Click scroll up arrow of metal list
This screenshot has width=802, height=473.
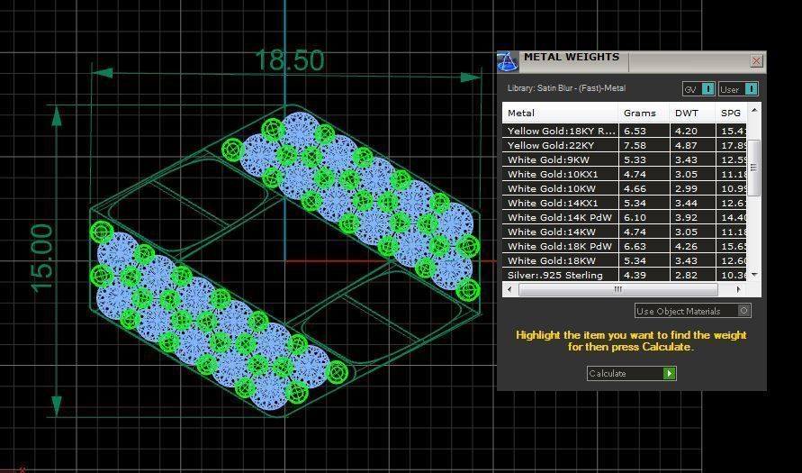(x=753, y=110)
